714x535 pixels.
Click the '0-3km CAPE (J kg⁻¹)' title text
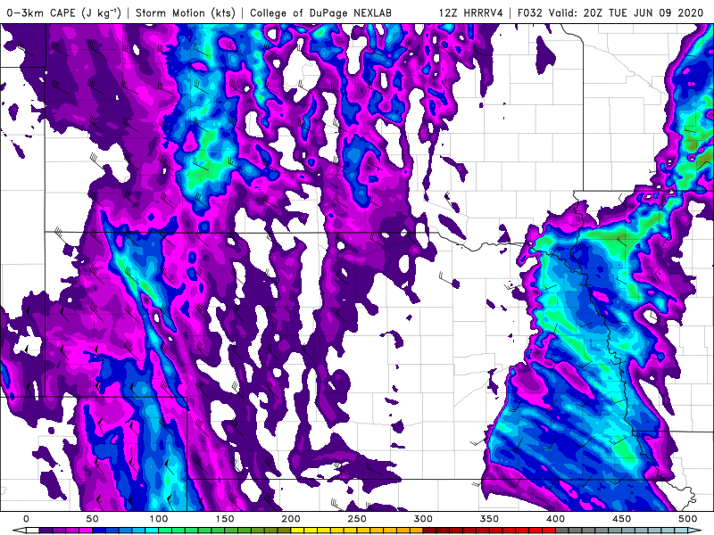click(x=64, y=12)
